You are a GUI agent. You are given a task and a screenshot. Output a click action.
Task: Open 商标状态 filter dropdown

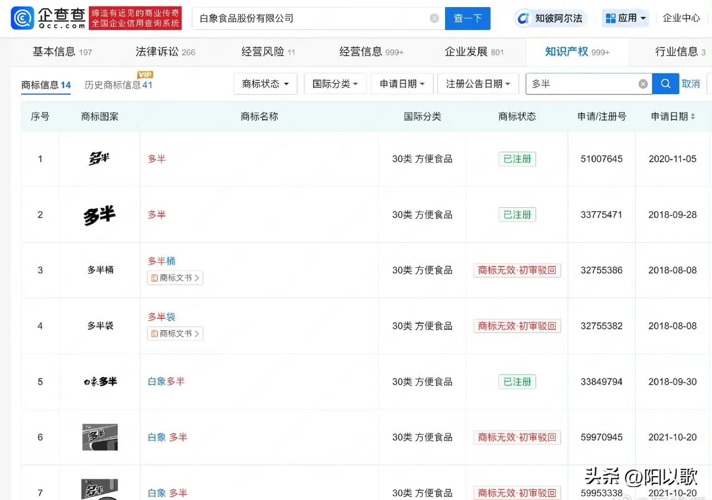(x=265, y=84)
